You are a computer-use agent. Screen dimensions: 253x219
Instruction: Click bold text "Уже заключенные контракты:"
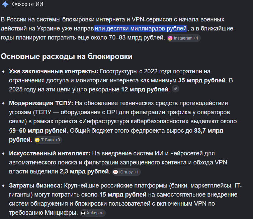[x=54, y=71]
